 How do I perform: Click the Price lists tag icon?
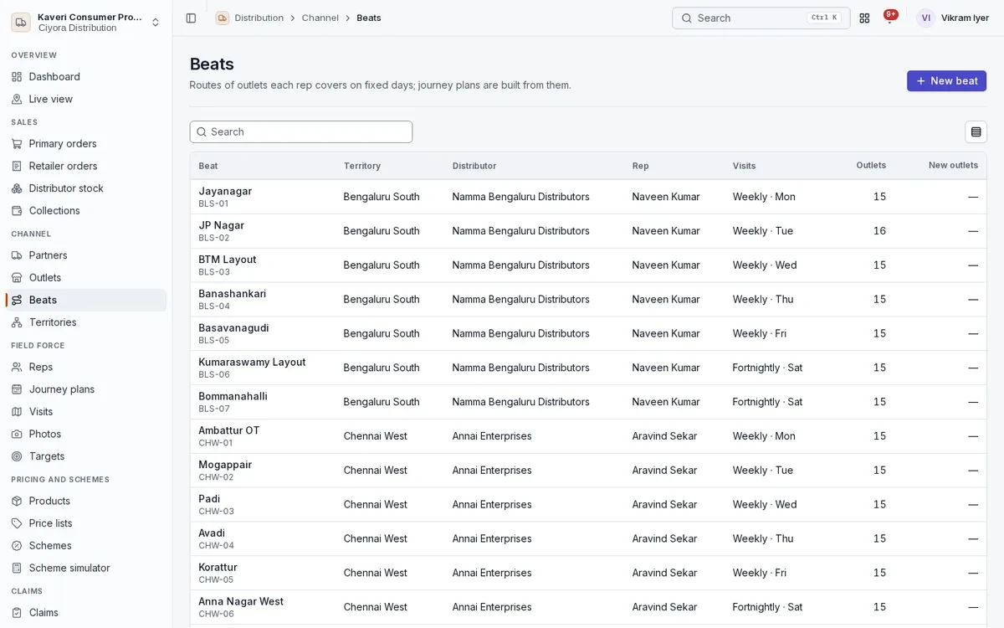pyautogui.click(x=17, y=523)
